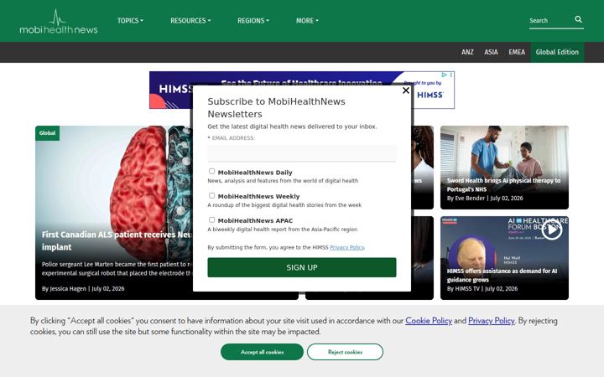Screen dimensions: 604x377
Task: Open First Canadian ALS patient article headline
Action: 117,240
